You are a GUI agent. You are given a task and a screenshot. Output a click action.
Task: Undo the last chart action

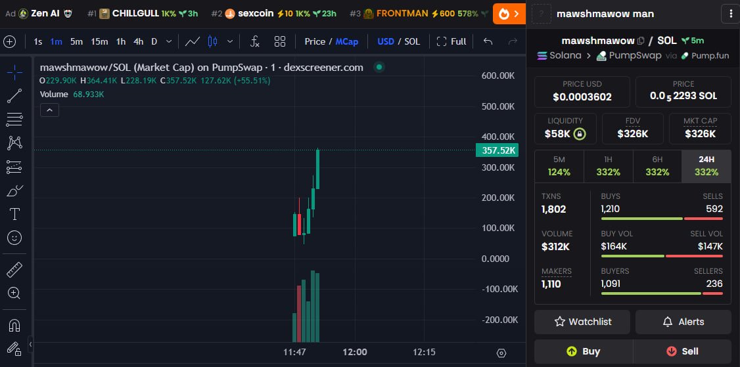(488, 41)
